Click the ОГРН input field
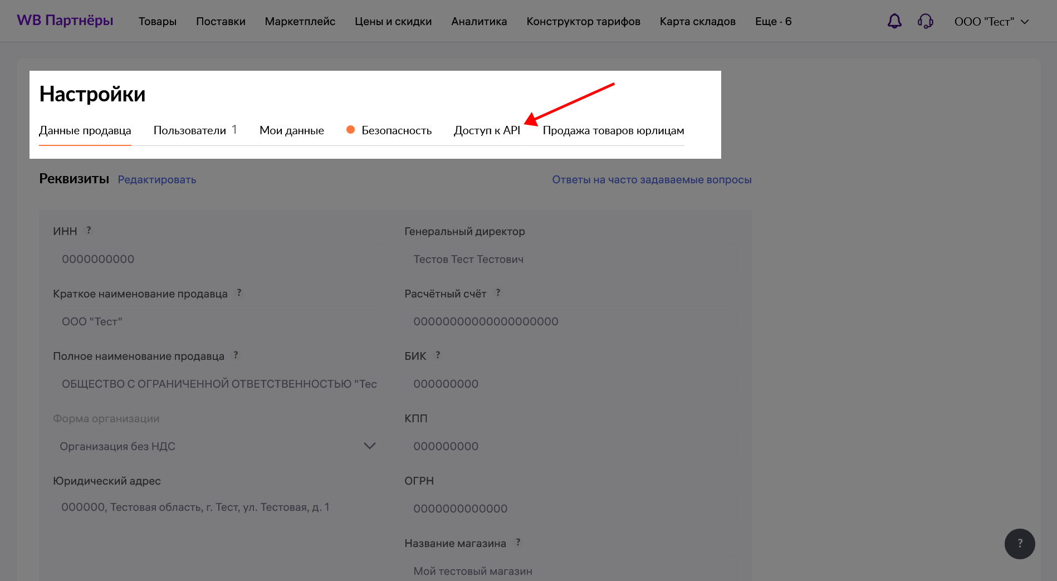 tap(571, 509)
